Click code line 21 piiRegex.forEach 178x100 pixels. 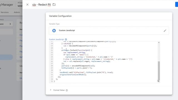point(77,50)
